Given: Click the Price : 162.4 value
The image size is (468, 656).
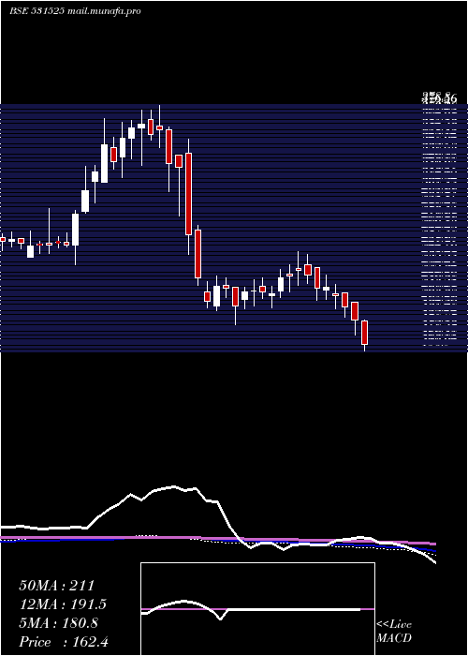Looking at the screenshot, I should pyautogui.click(x=64, y=642).
